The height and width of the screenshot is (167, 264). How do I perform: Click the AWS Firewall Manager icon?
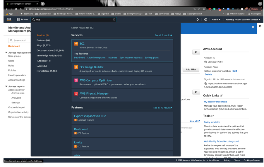pyautogui.click(x=76, y=93)
